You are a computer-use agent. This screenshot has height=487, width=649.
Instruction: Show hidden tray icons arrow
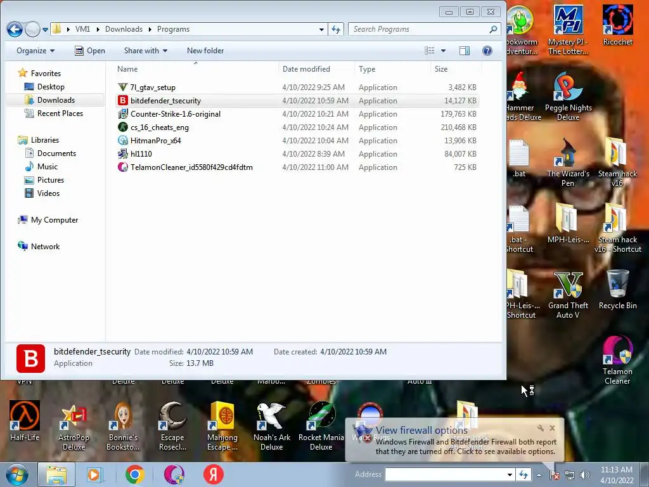pyautogui.click(x=539, y=475)
